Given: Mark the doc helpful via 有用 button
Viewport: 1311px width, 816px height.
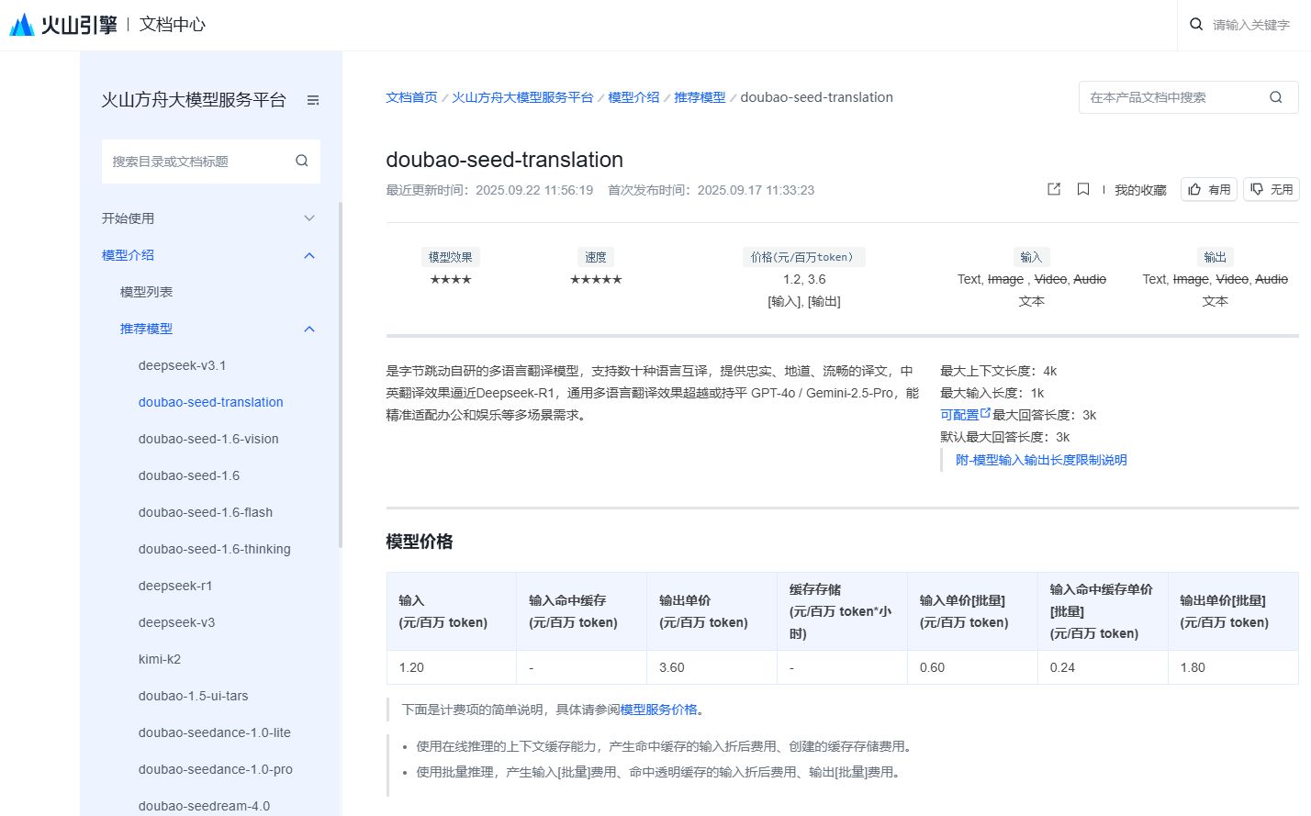Looking at the screenshot, I should [x=1209, y=189].
